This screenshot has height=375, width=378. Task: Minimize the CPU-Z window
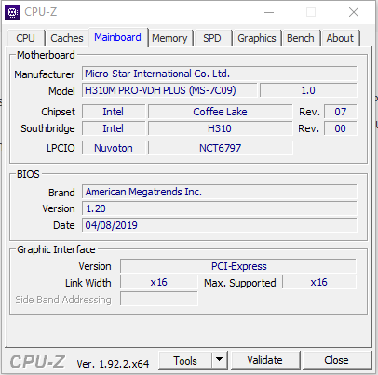[269, 12]
